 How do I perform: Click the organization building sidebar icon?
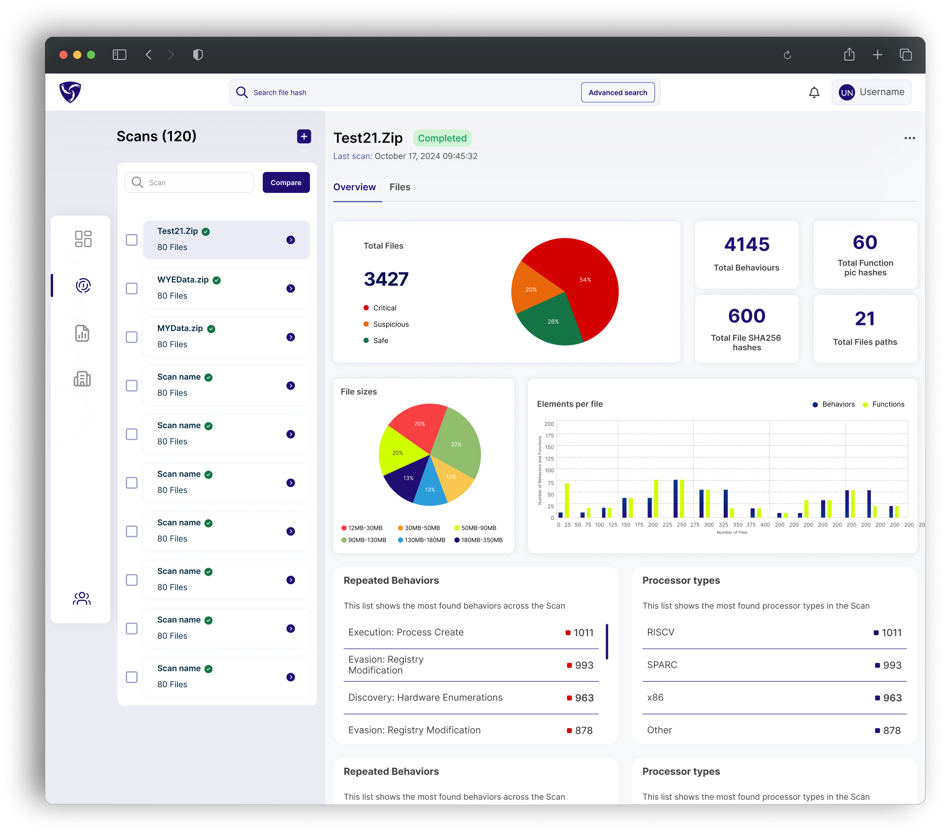83,379
